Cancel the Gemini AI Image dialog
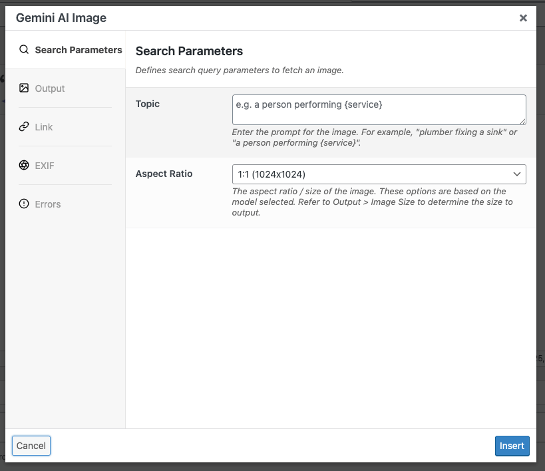The image size is (545, 471). 31,446
